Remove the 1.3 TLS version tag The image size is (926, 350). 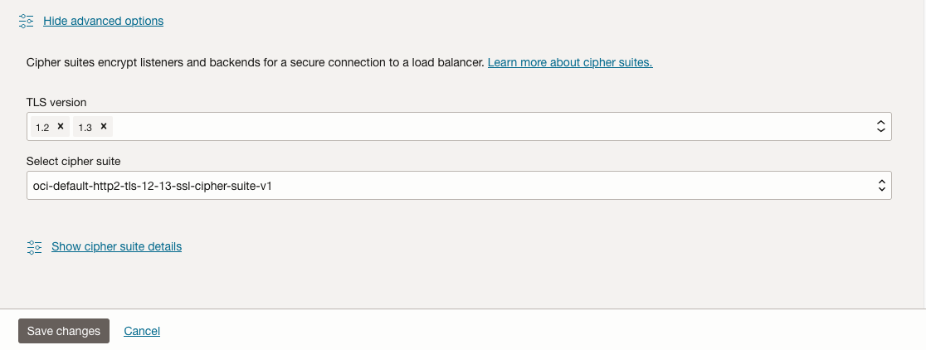103,127
